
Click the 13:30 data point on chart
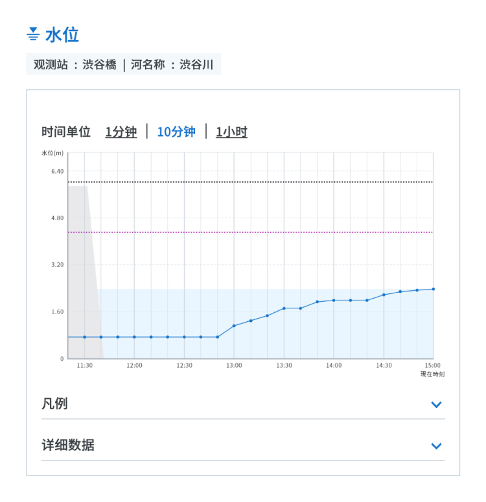point(284,308)
